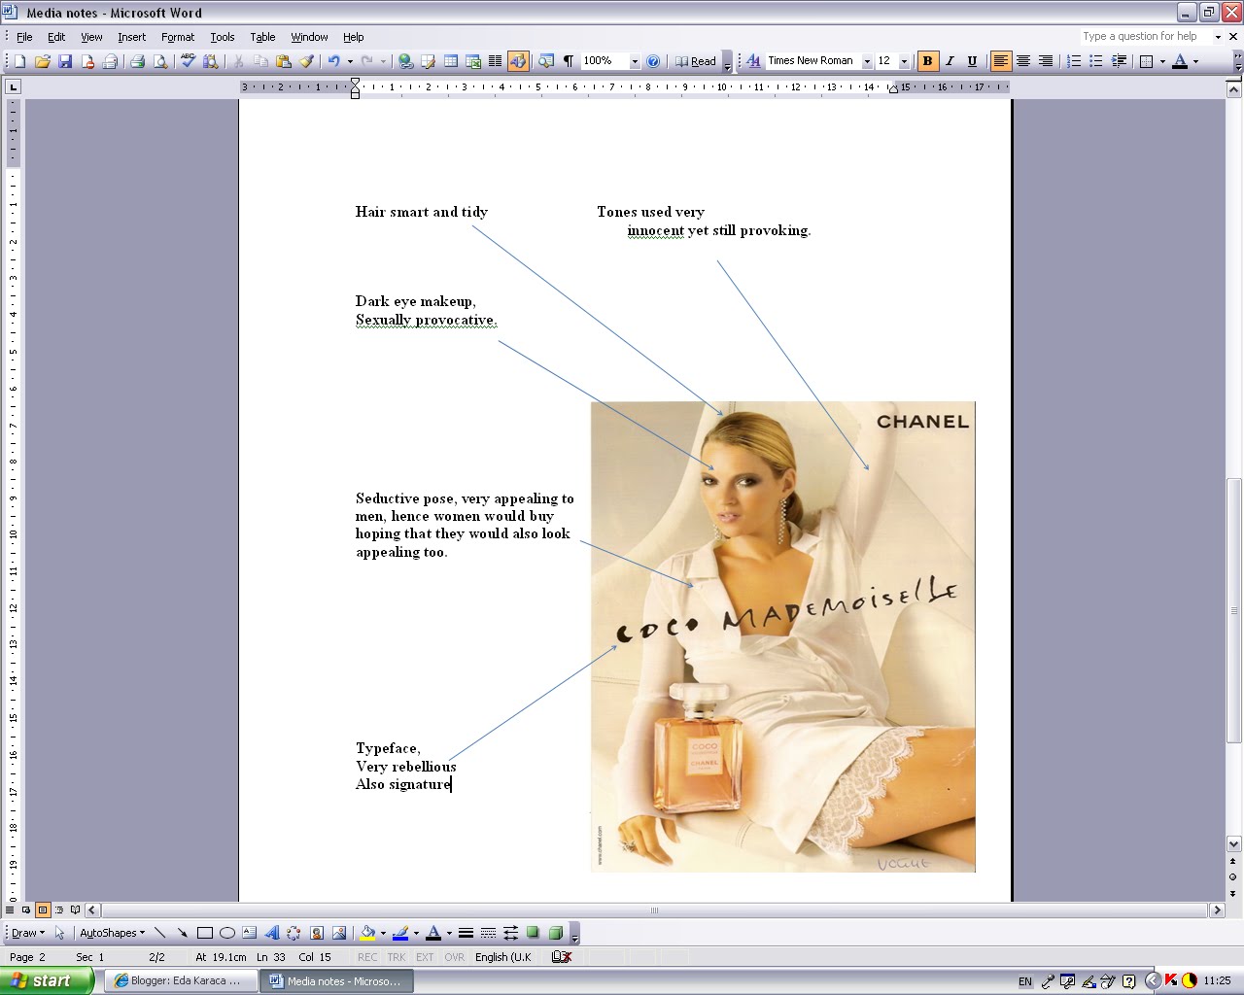Toggle the Drawing toolbar button
Image resolution: width=1244 pixels, height=995 pixels.
tap(518, 61)
